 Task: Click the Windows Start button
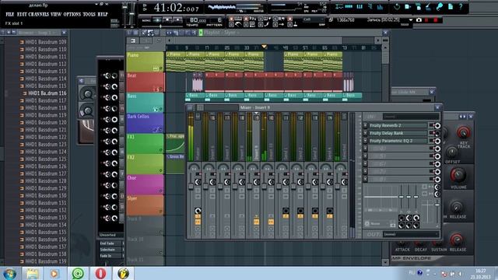pyautogui.click(x=9, y=274)
